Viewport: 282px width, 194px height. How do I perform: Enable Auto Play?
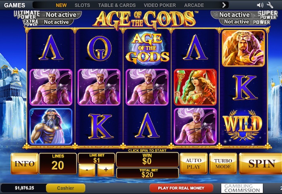(x=193, y=163)
